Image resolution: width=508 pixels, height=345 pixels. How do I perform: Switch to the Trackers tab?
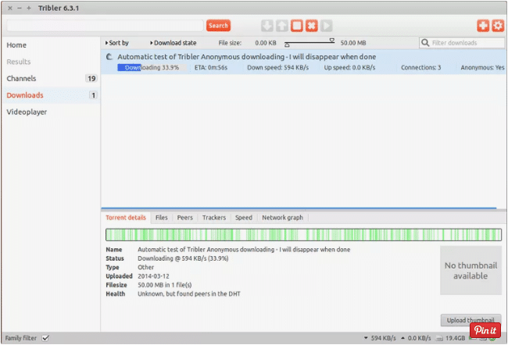click(214, 218)
